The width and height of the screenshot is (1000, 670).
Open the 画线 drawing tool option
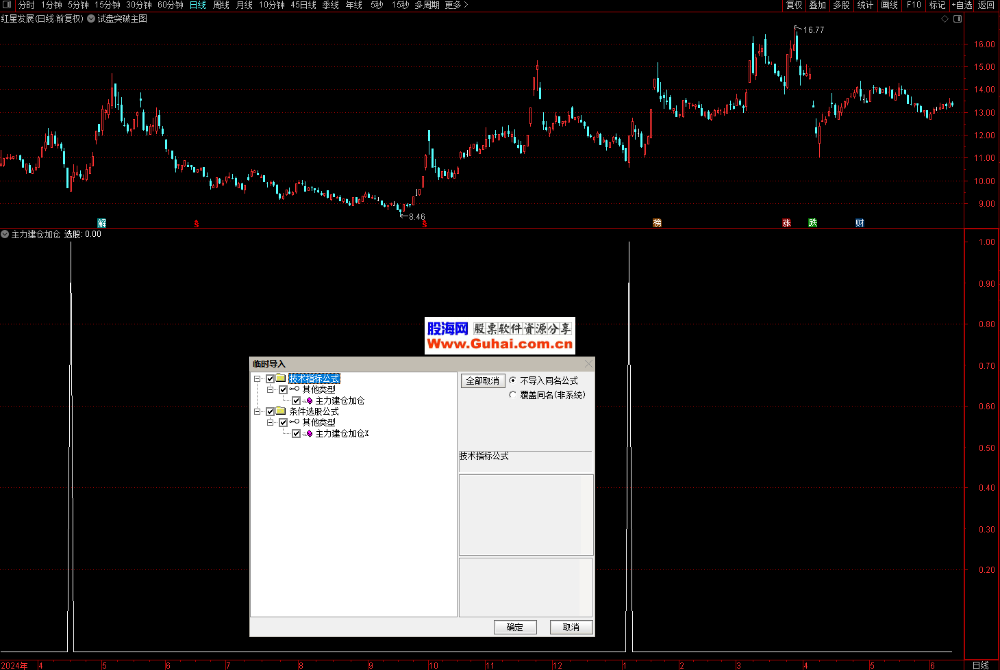tap(889, 5)
